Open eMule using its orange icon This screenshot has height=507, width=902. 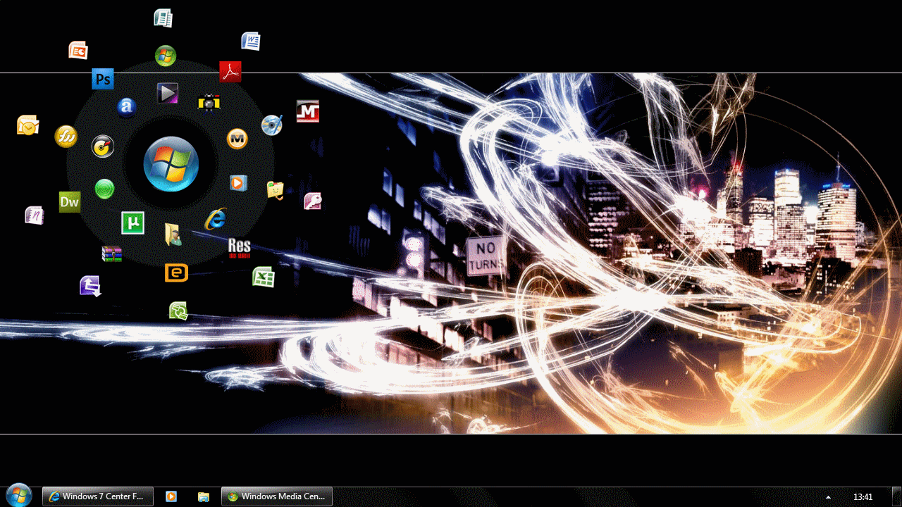[175, 273]
